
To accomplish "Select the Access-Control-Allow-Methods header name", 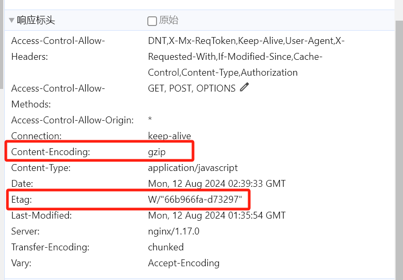I will coord(58,96).
